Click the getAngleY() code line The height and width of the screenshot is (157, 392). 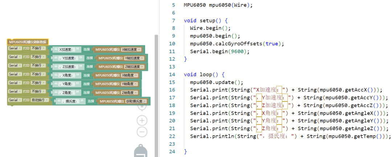coord(289,121)
